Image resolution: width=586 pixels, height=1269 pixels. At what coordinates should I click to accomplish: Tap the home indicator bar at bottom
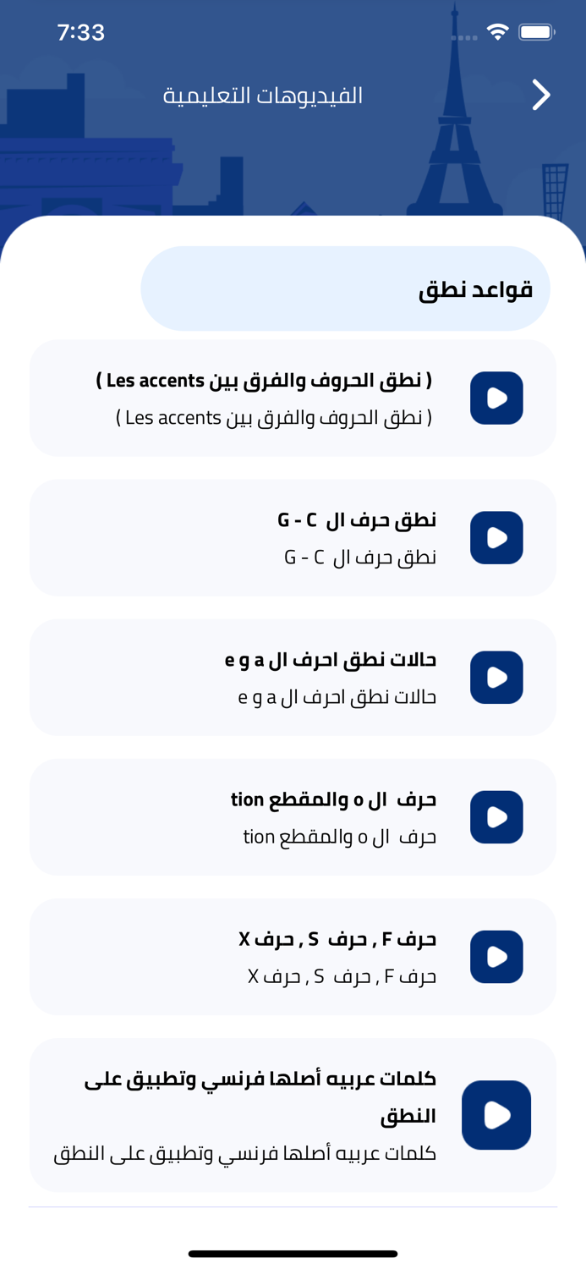click(293, 1254)
